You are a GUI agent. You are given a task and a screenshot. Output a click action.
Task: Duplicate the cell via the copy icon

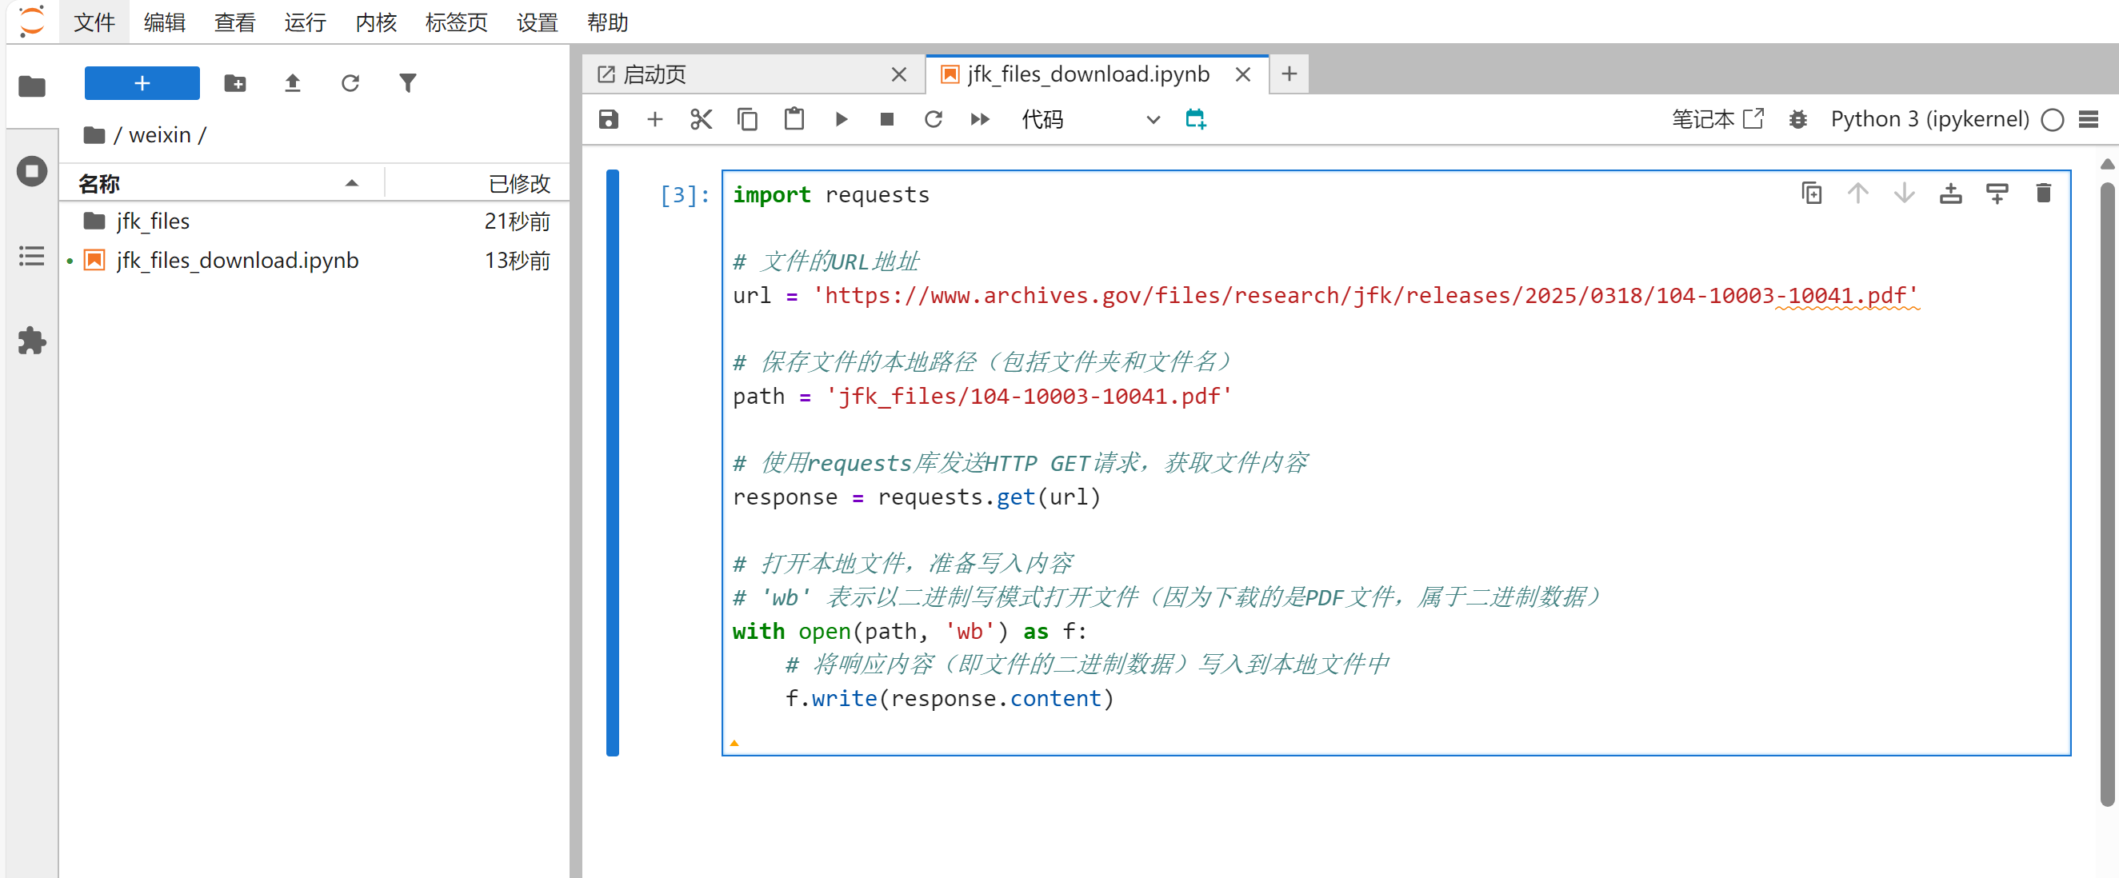[1810, 194]
